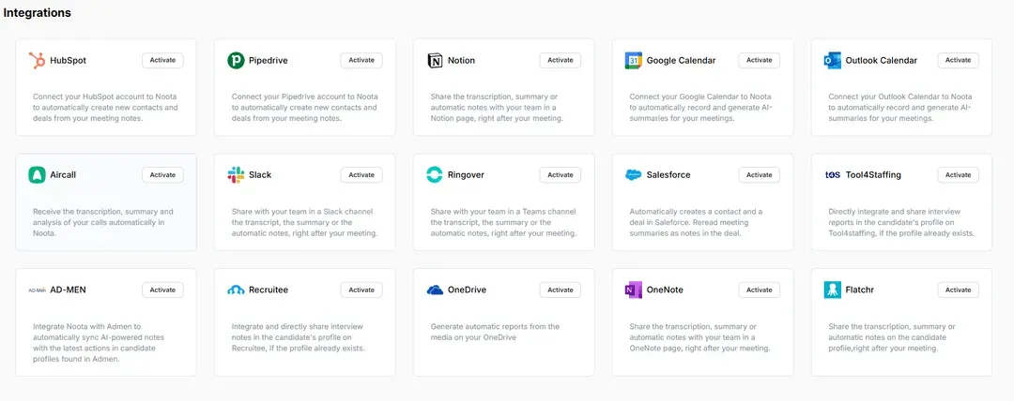This screenshot has width=1014, height=401.
Task: Activate the Recruitee integration
Action: click(361, 290)
